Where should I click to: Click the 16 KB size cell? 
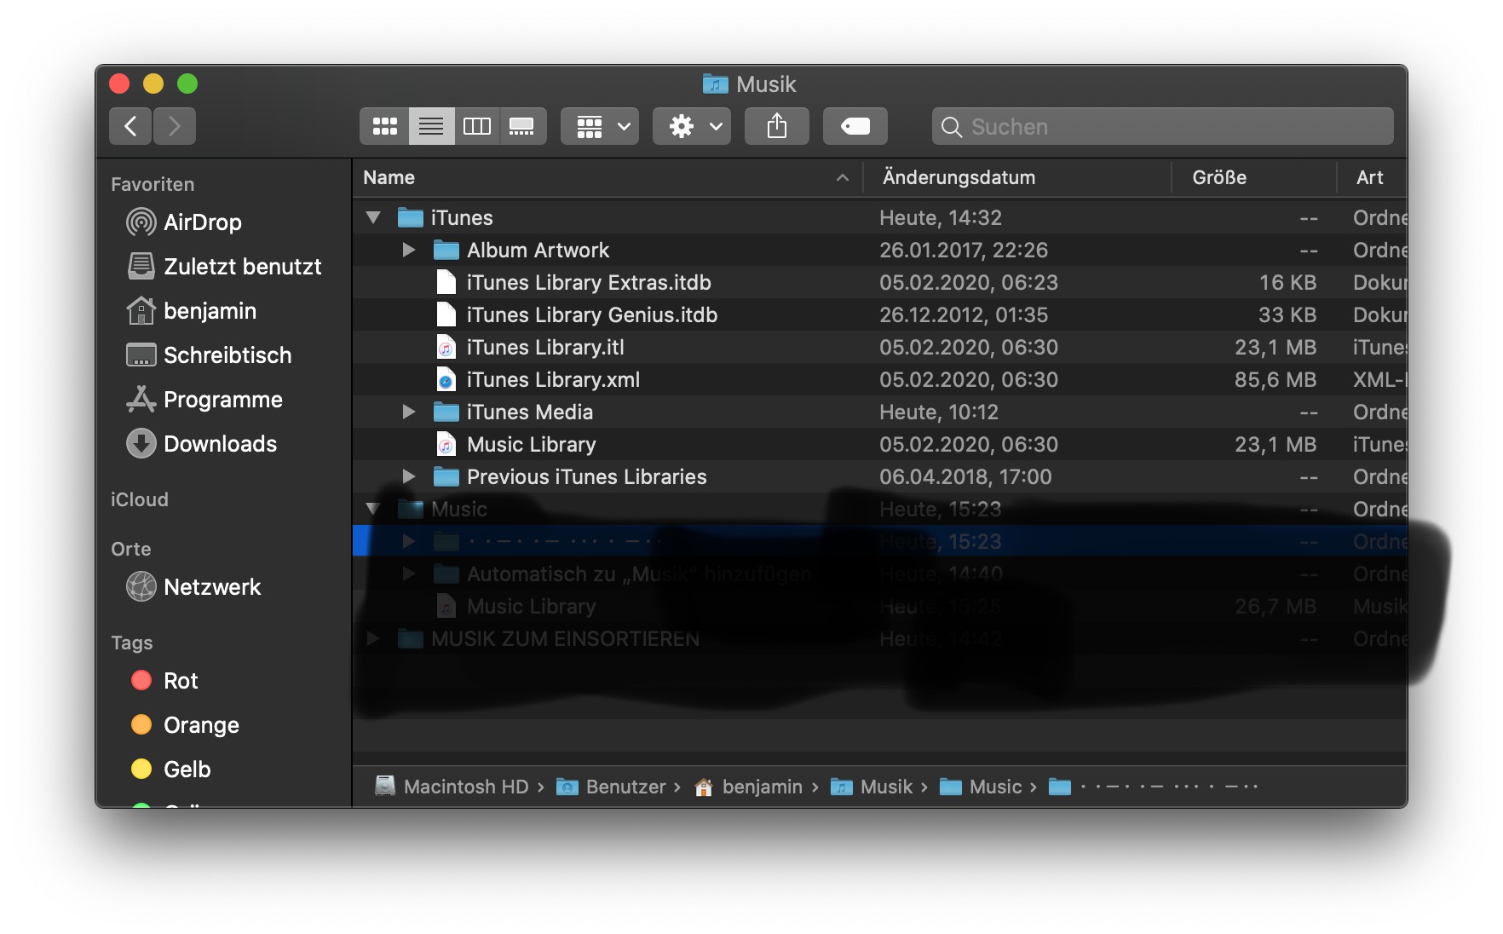point(1288,283)
